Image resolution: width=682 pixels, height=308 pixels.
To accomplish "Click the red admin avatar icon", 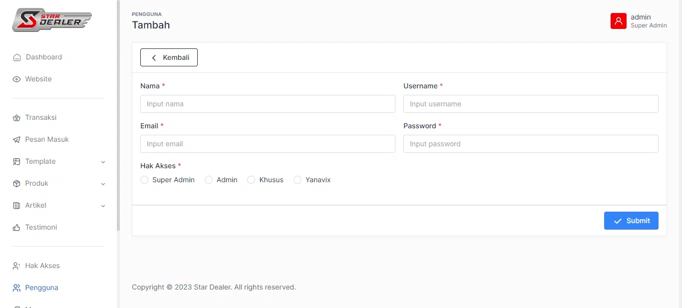I will pyautogui.click(x=618, y=21).
